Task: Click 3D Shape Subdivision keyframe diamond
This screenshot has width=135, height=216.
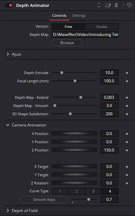Action: point(127,114)
